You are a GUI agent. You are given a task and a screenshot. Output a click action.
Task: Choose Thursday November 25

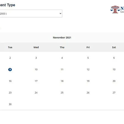[x=62, y=93]
